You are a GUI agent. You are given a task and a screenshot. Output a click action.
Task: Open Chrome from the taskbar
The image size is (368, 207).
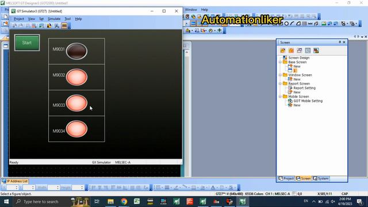point(124,201)
